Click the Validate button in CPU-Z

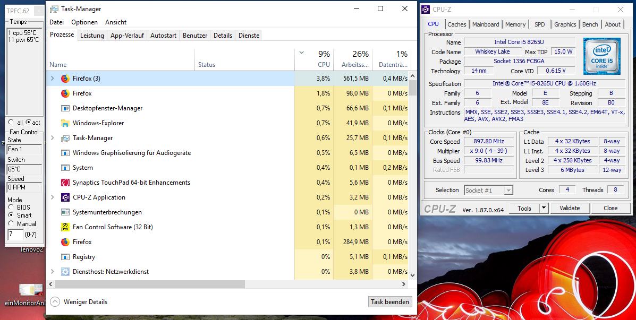tap(570, 208)
